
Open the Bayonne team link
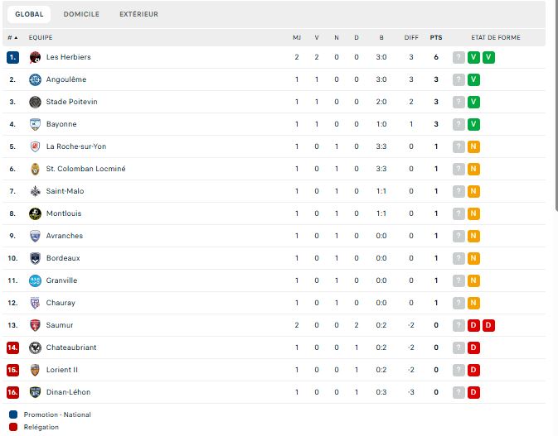pyautogui.click(x=61, y=124)
